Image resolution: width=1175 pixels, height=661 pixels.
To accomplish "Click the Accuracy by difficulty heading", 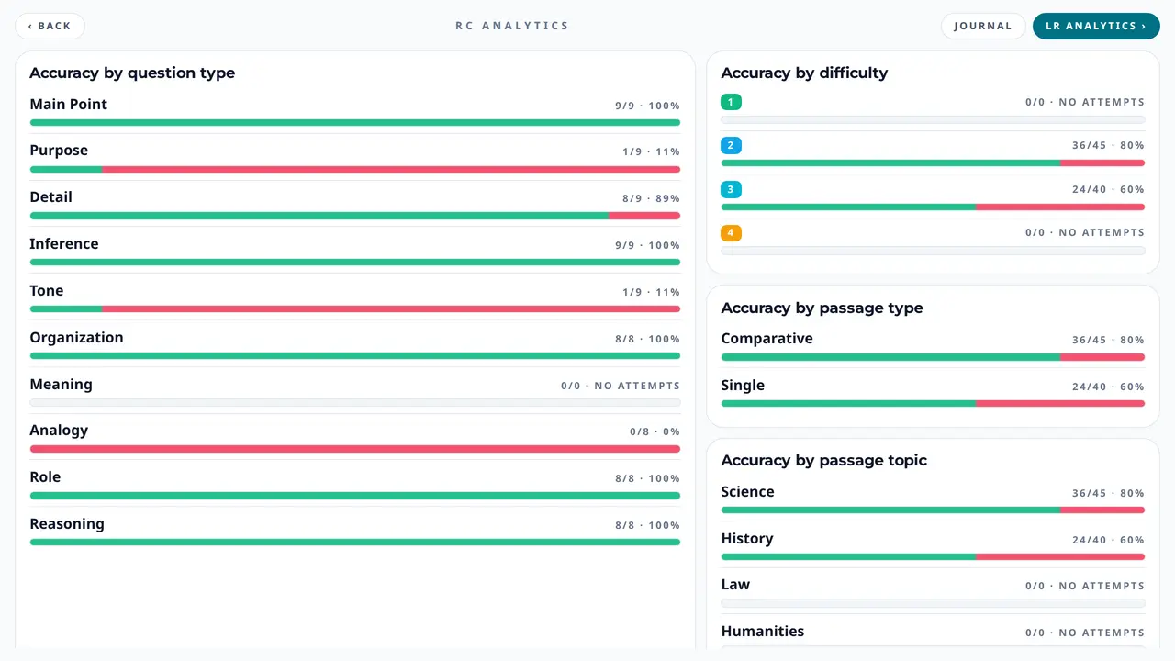I will coord(804,73).
